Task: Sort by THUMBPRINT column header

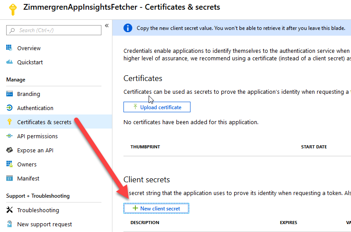Action: click(x=145, y=147)
